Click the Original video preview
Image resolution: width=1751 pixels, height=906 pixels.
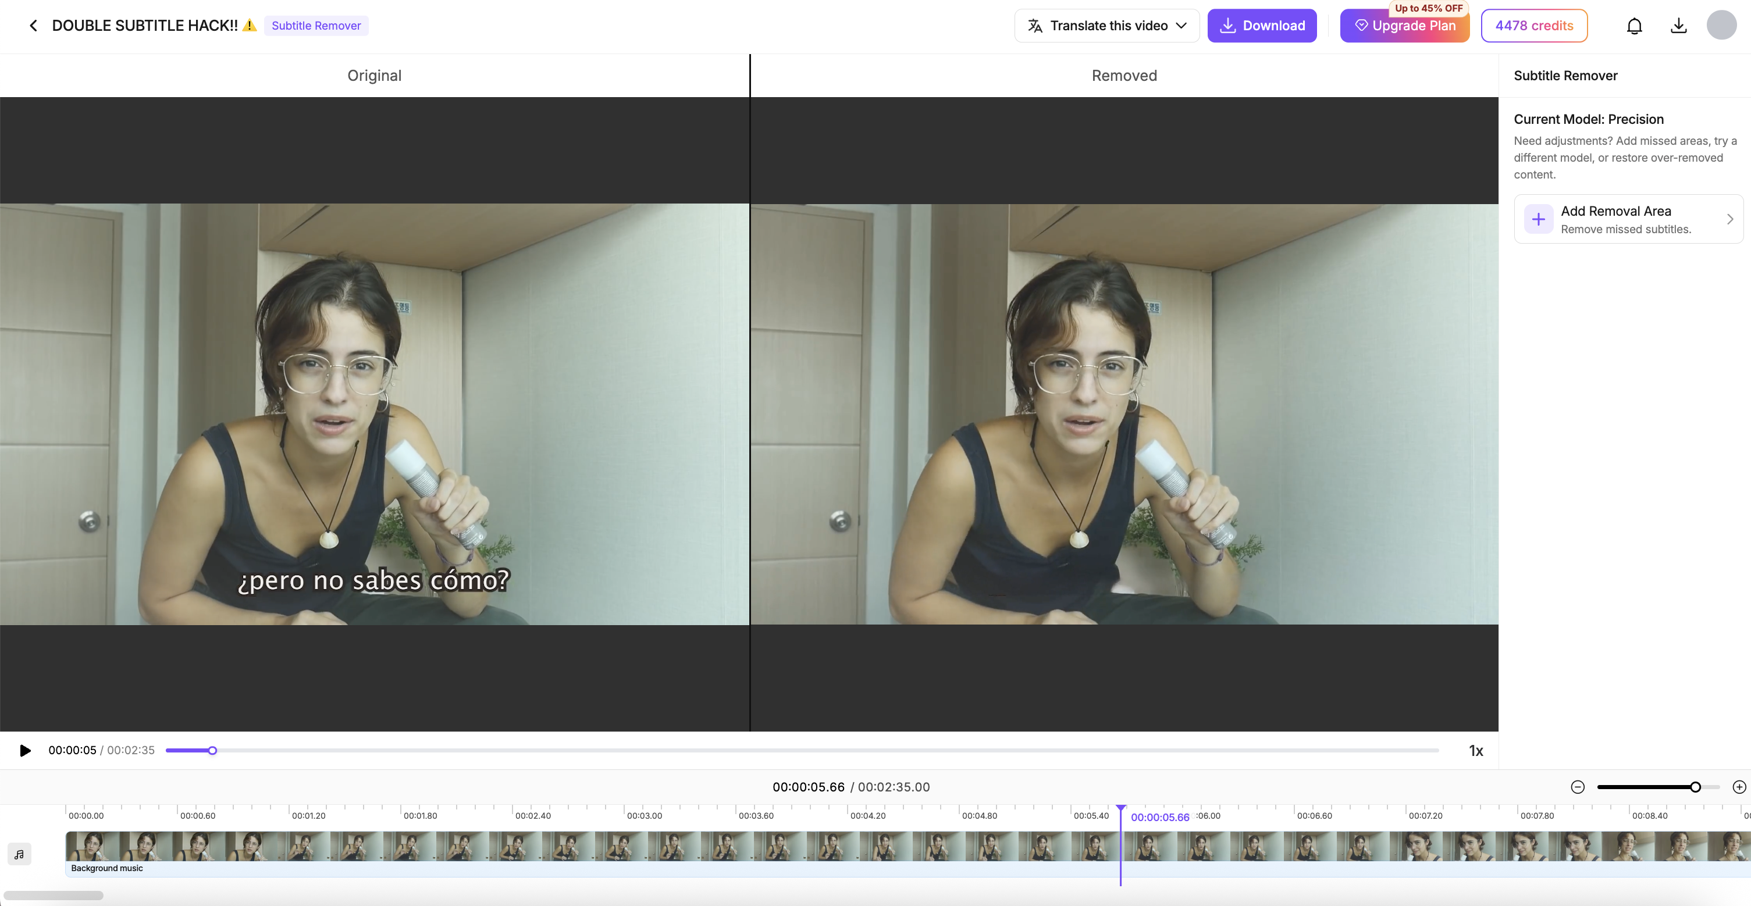375,414
